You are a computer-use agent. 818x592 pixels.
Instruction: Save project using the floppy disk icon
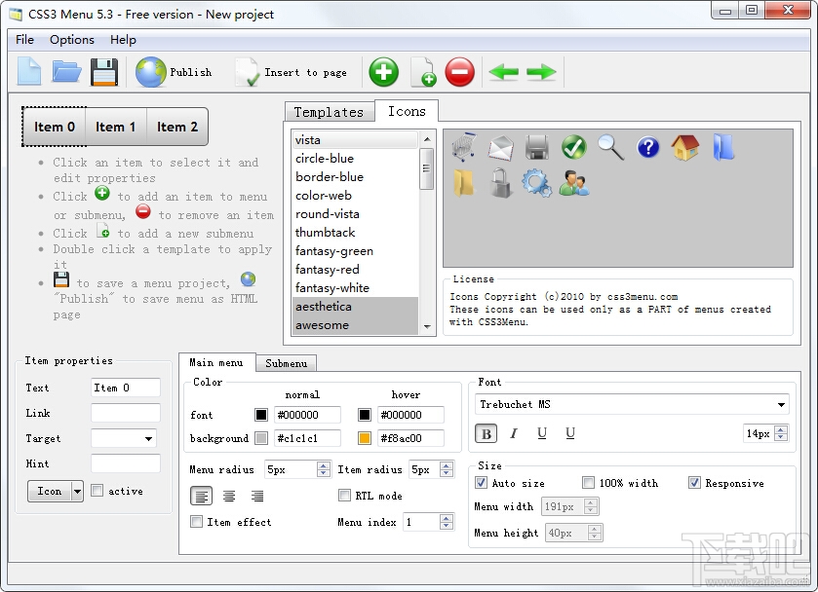tap(103, 72)
